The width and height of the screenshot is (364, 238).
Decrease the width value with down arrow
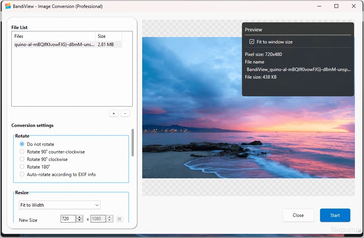click(79, 221)
